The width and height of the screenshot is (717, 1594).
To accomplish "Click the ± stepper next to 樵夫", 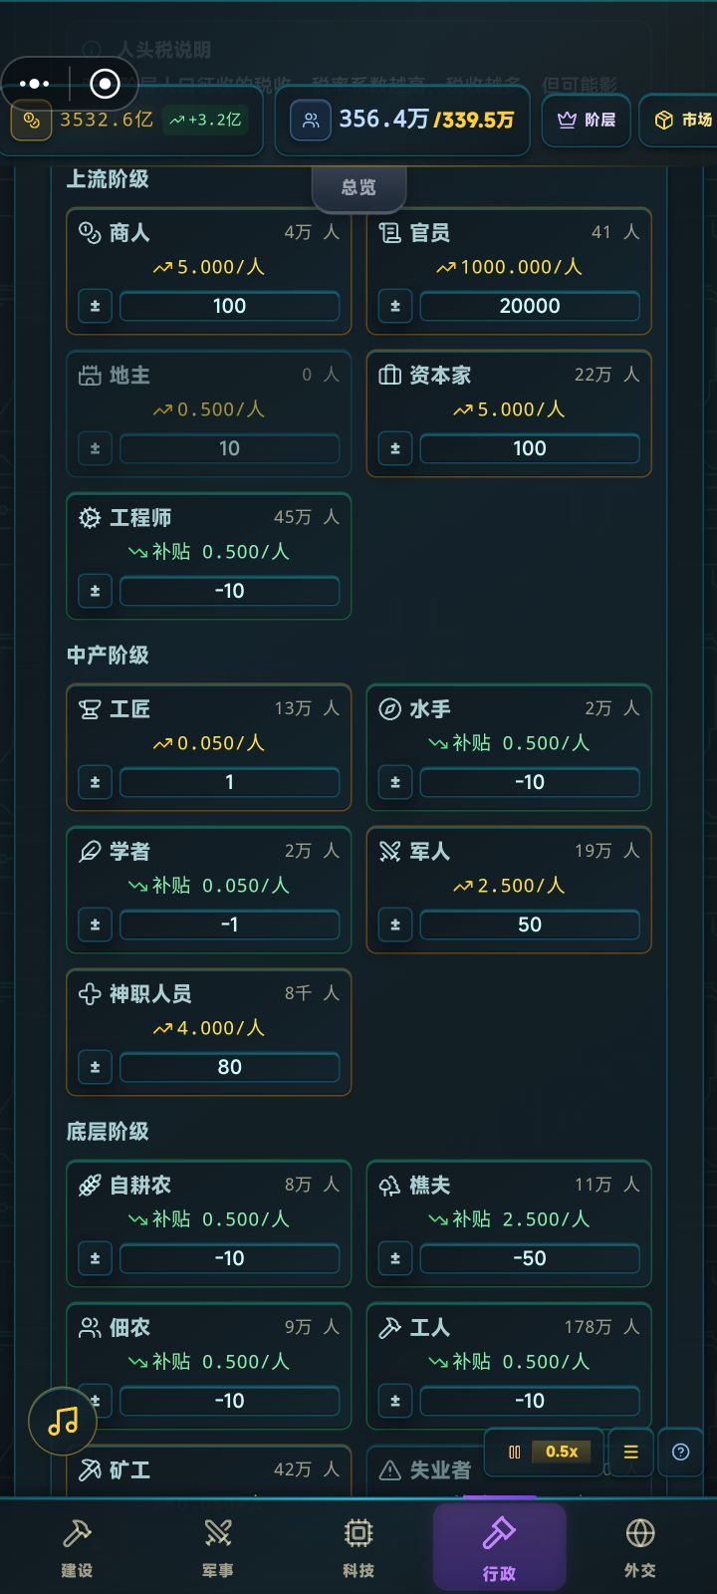I will [x=394, y=1258].
